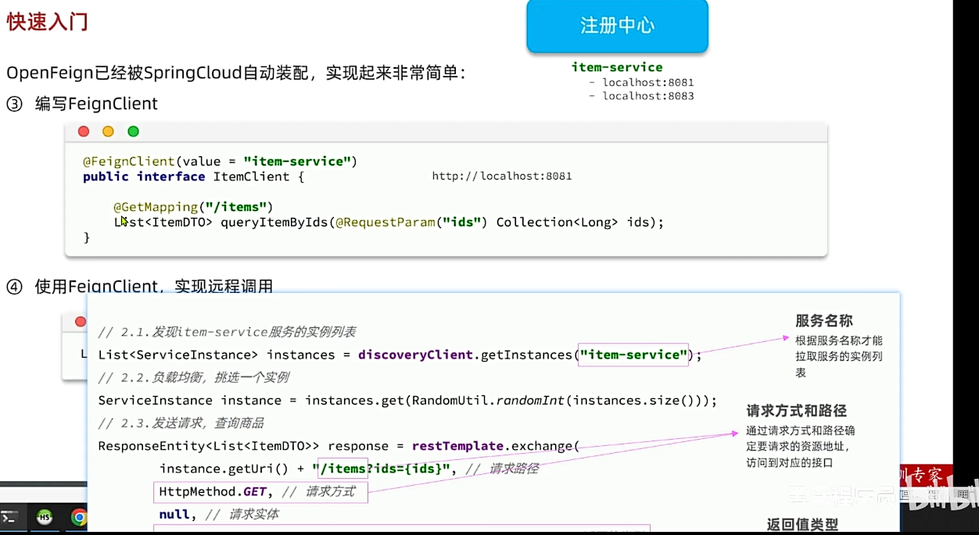This screenshot has height=535, width=979.
Task: Click the @GetMapping annotation in the code
Action: click(x=156, y=207)
